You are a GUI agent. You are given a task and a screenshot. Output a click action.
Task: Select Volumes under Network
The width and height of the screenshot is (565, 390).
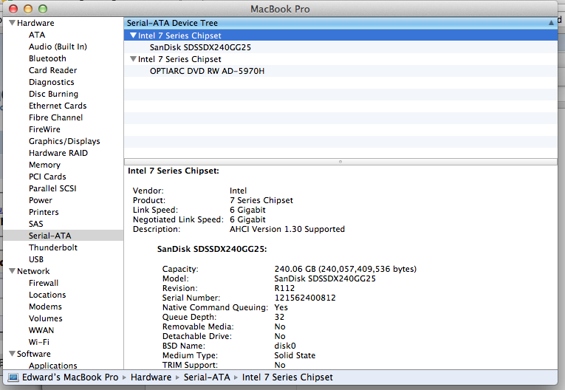tap(45, 318)
